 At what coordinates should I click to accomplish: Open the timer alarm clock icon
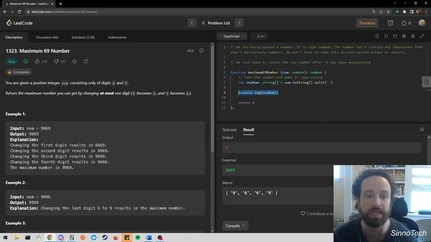pos(391,23)
